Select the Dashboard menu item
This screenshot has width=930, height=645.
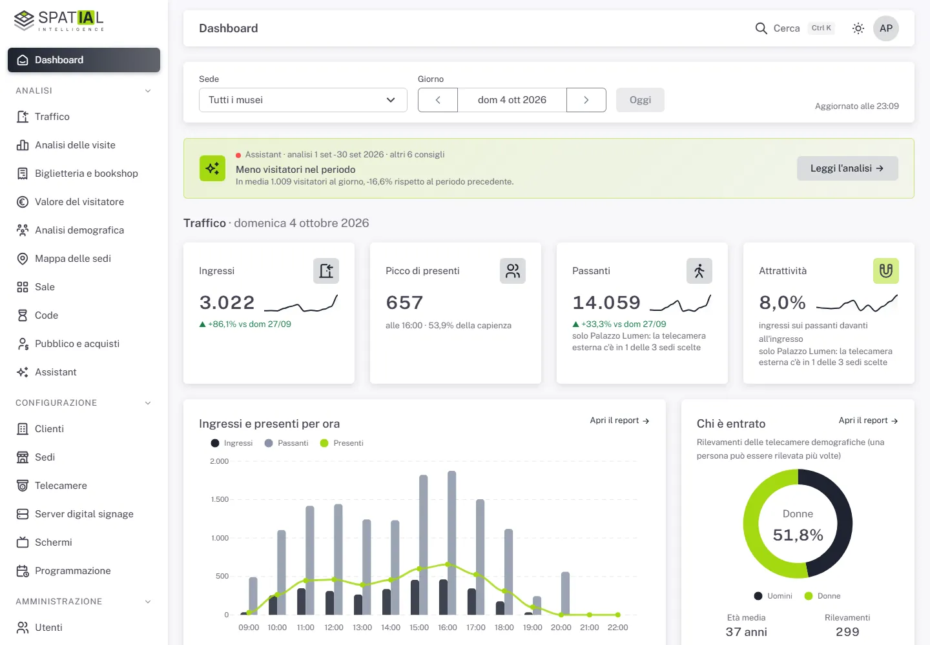pos(84,60)
